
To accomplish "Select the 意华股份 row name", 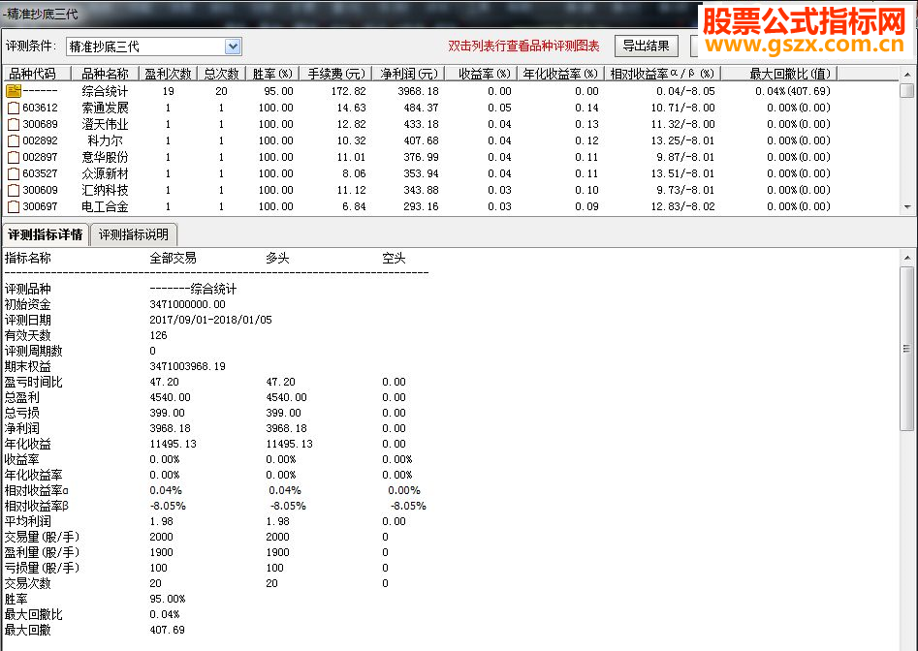I will click(x=105, y=157).
